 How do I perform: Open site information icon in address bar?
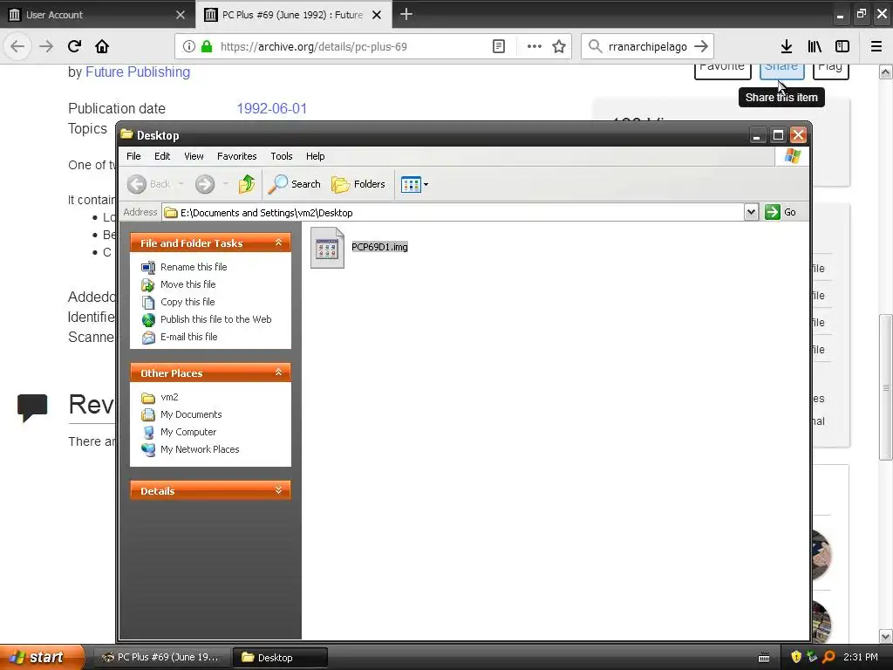click(189, 46)
